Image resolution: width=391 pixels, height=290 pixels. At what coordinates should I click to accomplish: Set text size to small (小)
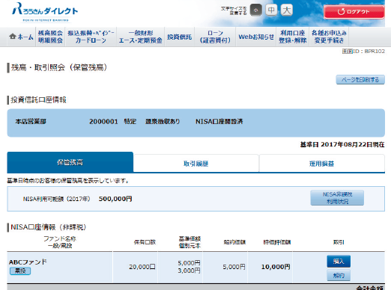(x=255, y=10)
